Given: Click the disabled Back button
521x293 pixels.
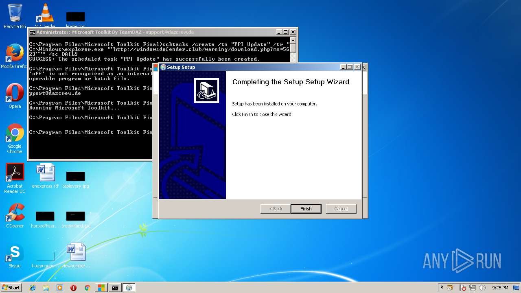Looking at the screenshot, I should tap(276, 209).
